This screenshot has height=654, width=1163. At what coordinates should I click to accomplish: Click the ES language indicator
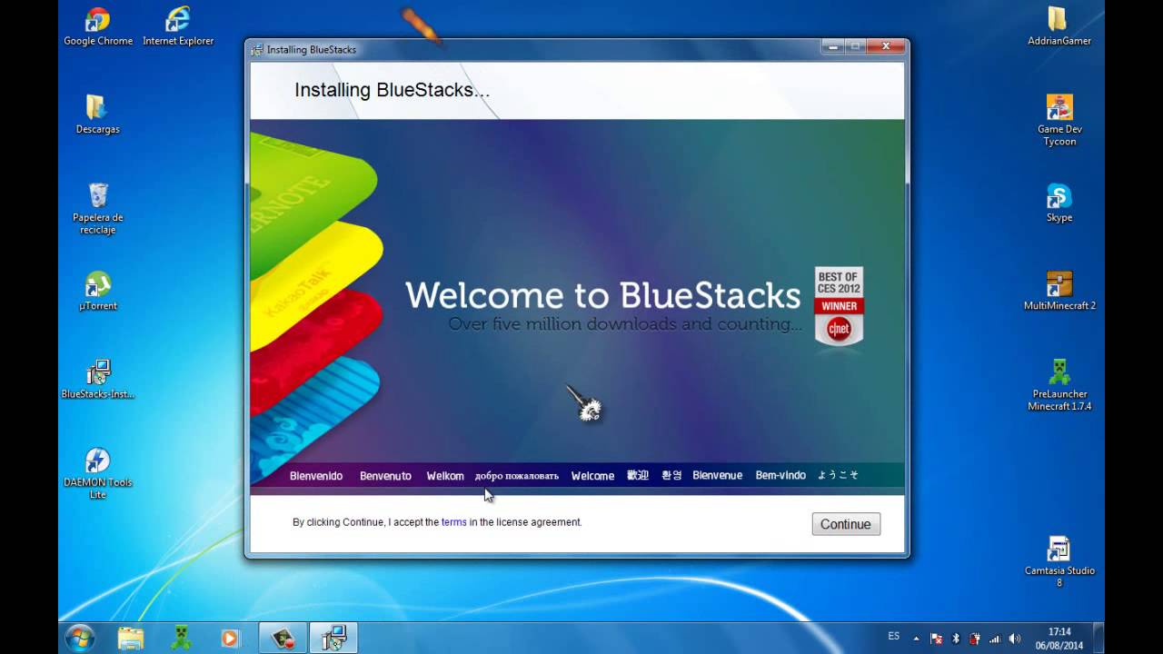click(x=894, y=636)
